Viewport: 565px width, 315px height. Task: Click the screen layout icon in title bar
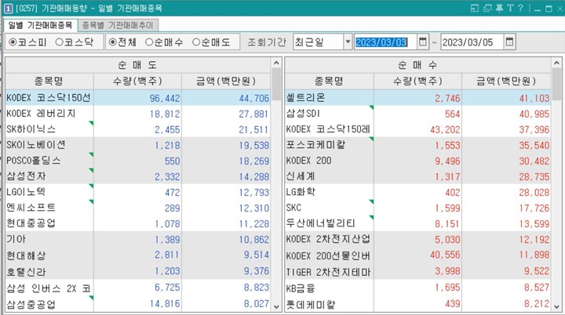coord(475,8)
